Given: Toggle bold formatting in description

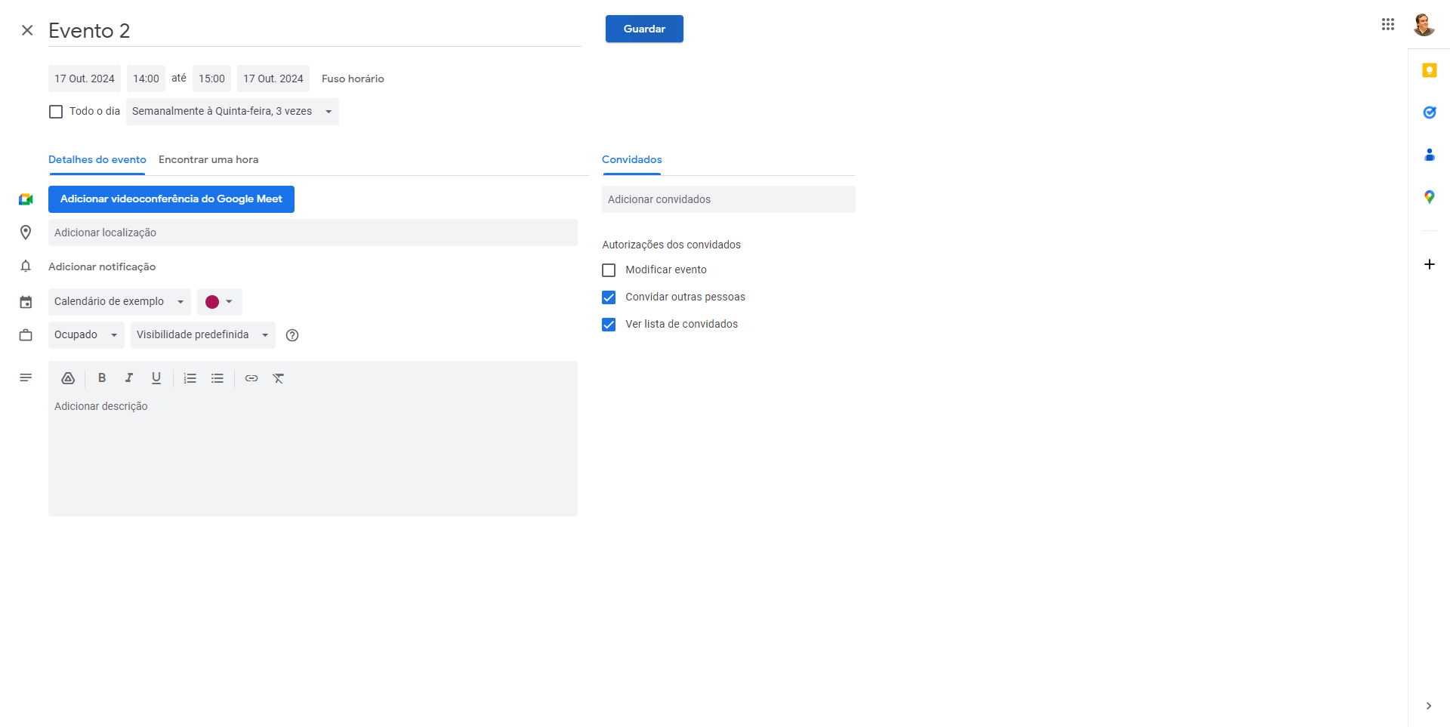Looking at the screenshot, I should point(102,378).
